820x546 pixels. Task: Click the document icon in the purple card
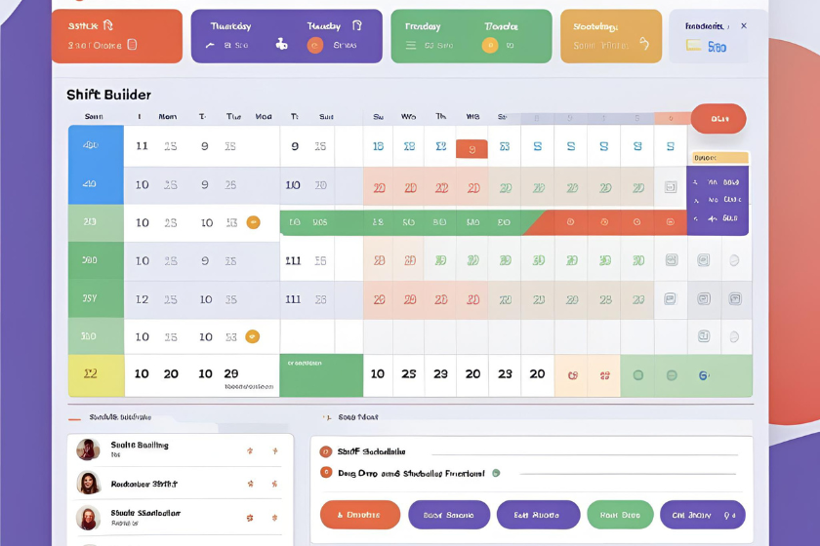click(358, 26)
